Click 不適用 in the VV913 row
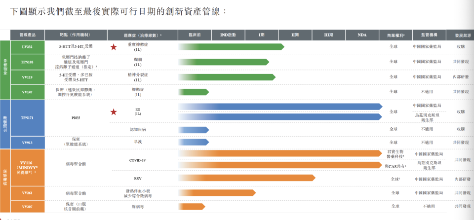The height and width of the screenshot is (220, 474). pos(428,143)
